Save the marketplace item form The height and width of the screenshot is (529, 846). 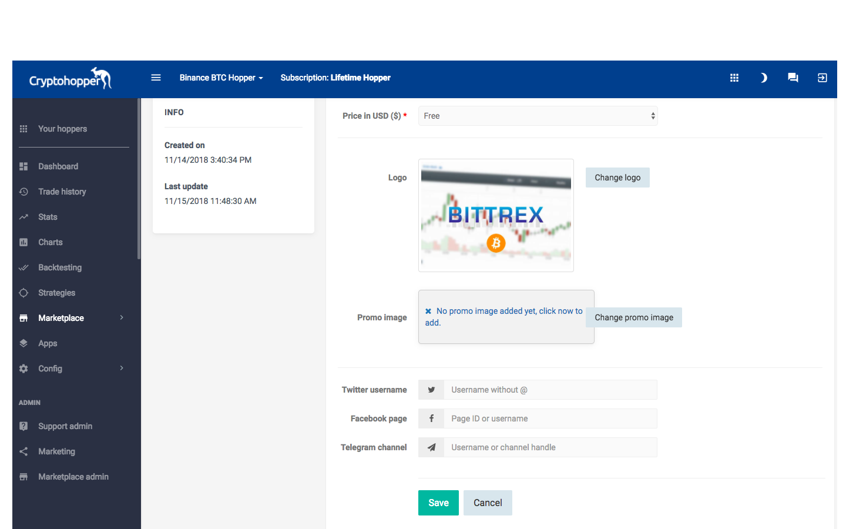point(438,503)
